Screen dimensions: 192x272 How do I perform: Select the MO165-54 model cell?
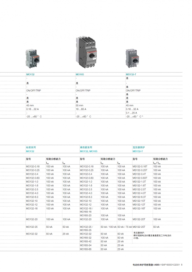[x=86, y=245]
